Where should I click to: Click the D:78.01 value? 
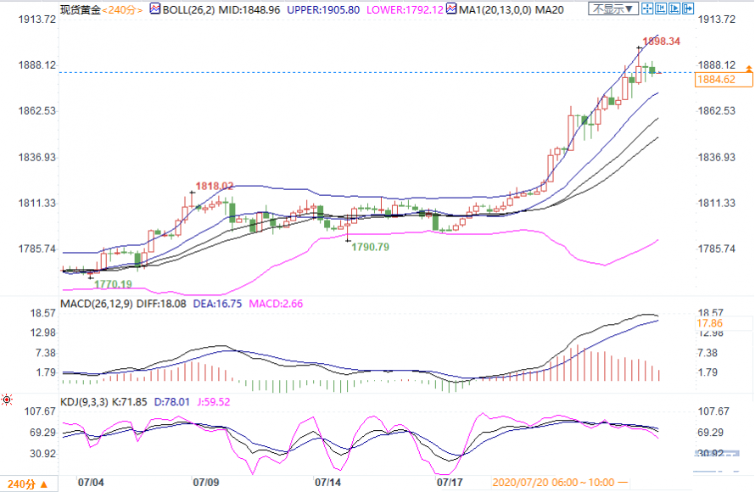pos(172,401)
